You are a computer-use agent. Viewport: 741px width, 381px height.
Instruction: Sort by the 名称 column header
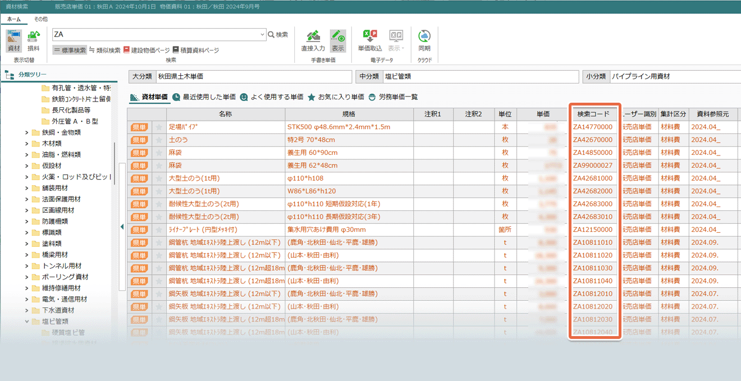tap(226, 114)
